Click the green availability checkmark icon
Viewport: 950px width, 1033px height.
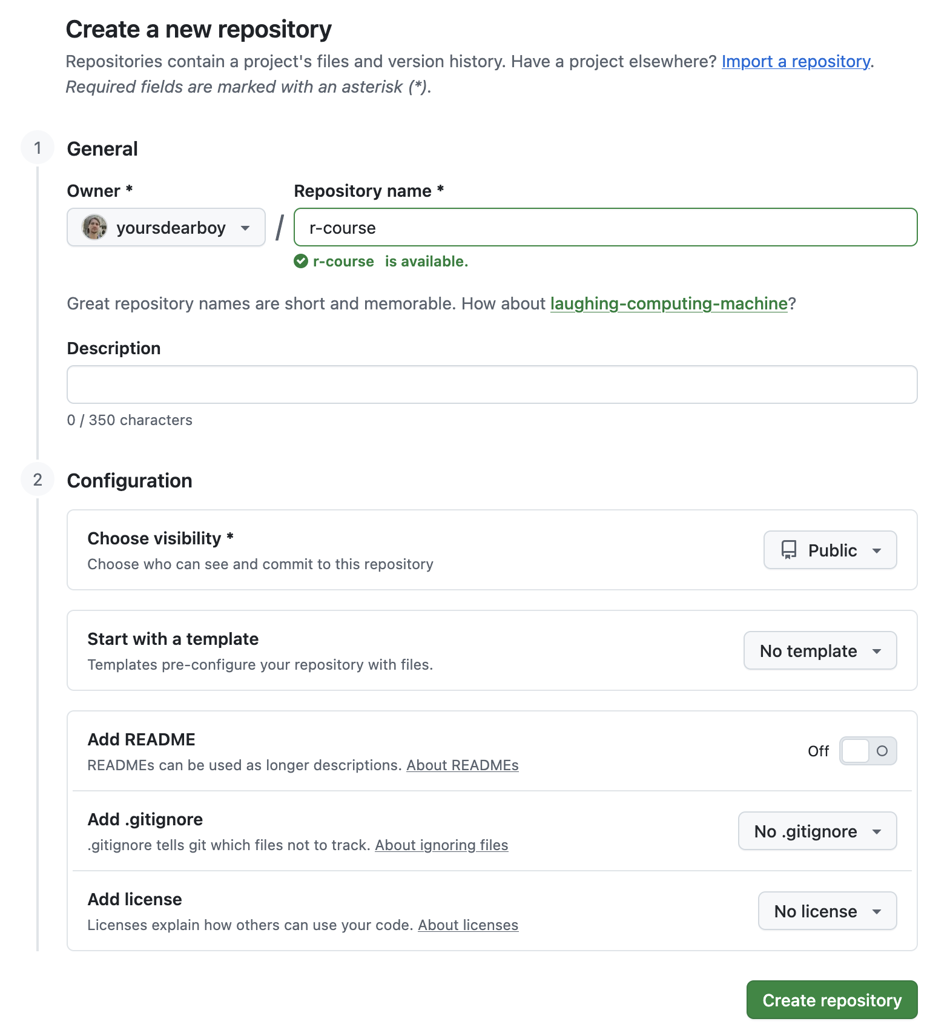click(301, 261)
